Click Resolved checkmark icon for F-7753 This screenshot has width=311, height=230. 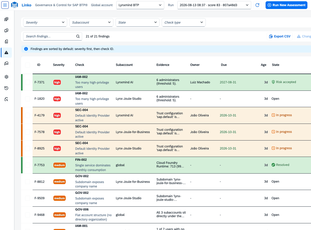click(273, 165)
